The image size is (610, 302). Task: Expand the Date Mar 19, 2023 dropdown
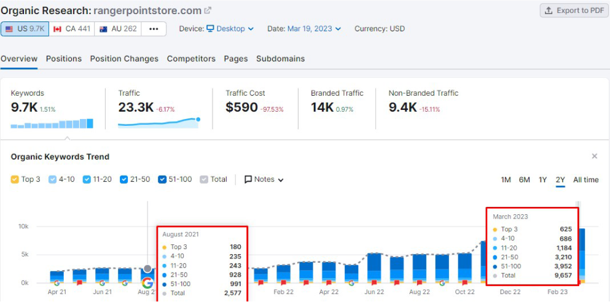pos(314,29)
